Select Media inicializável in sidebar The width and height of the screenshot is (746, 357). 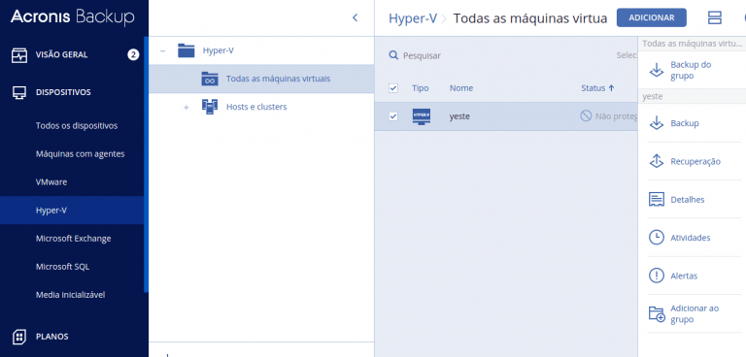(x=70, y=295)
